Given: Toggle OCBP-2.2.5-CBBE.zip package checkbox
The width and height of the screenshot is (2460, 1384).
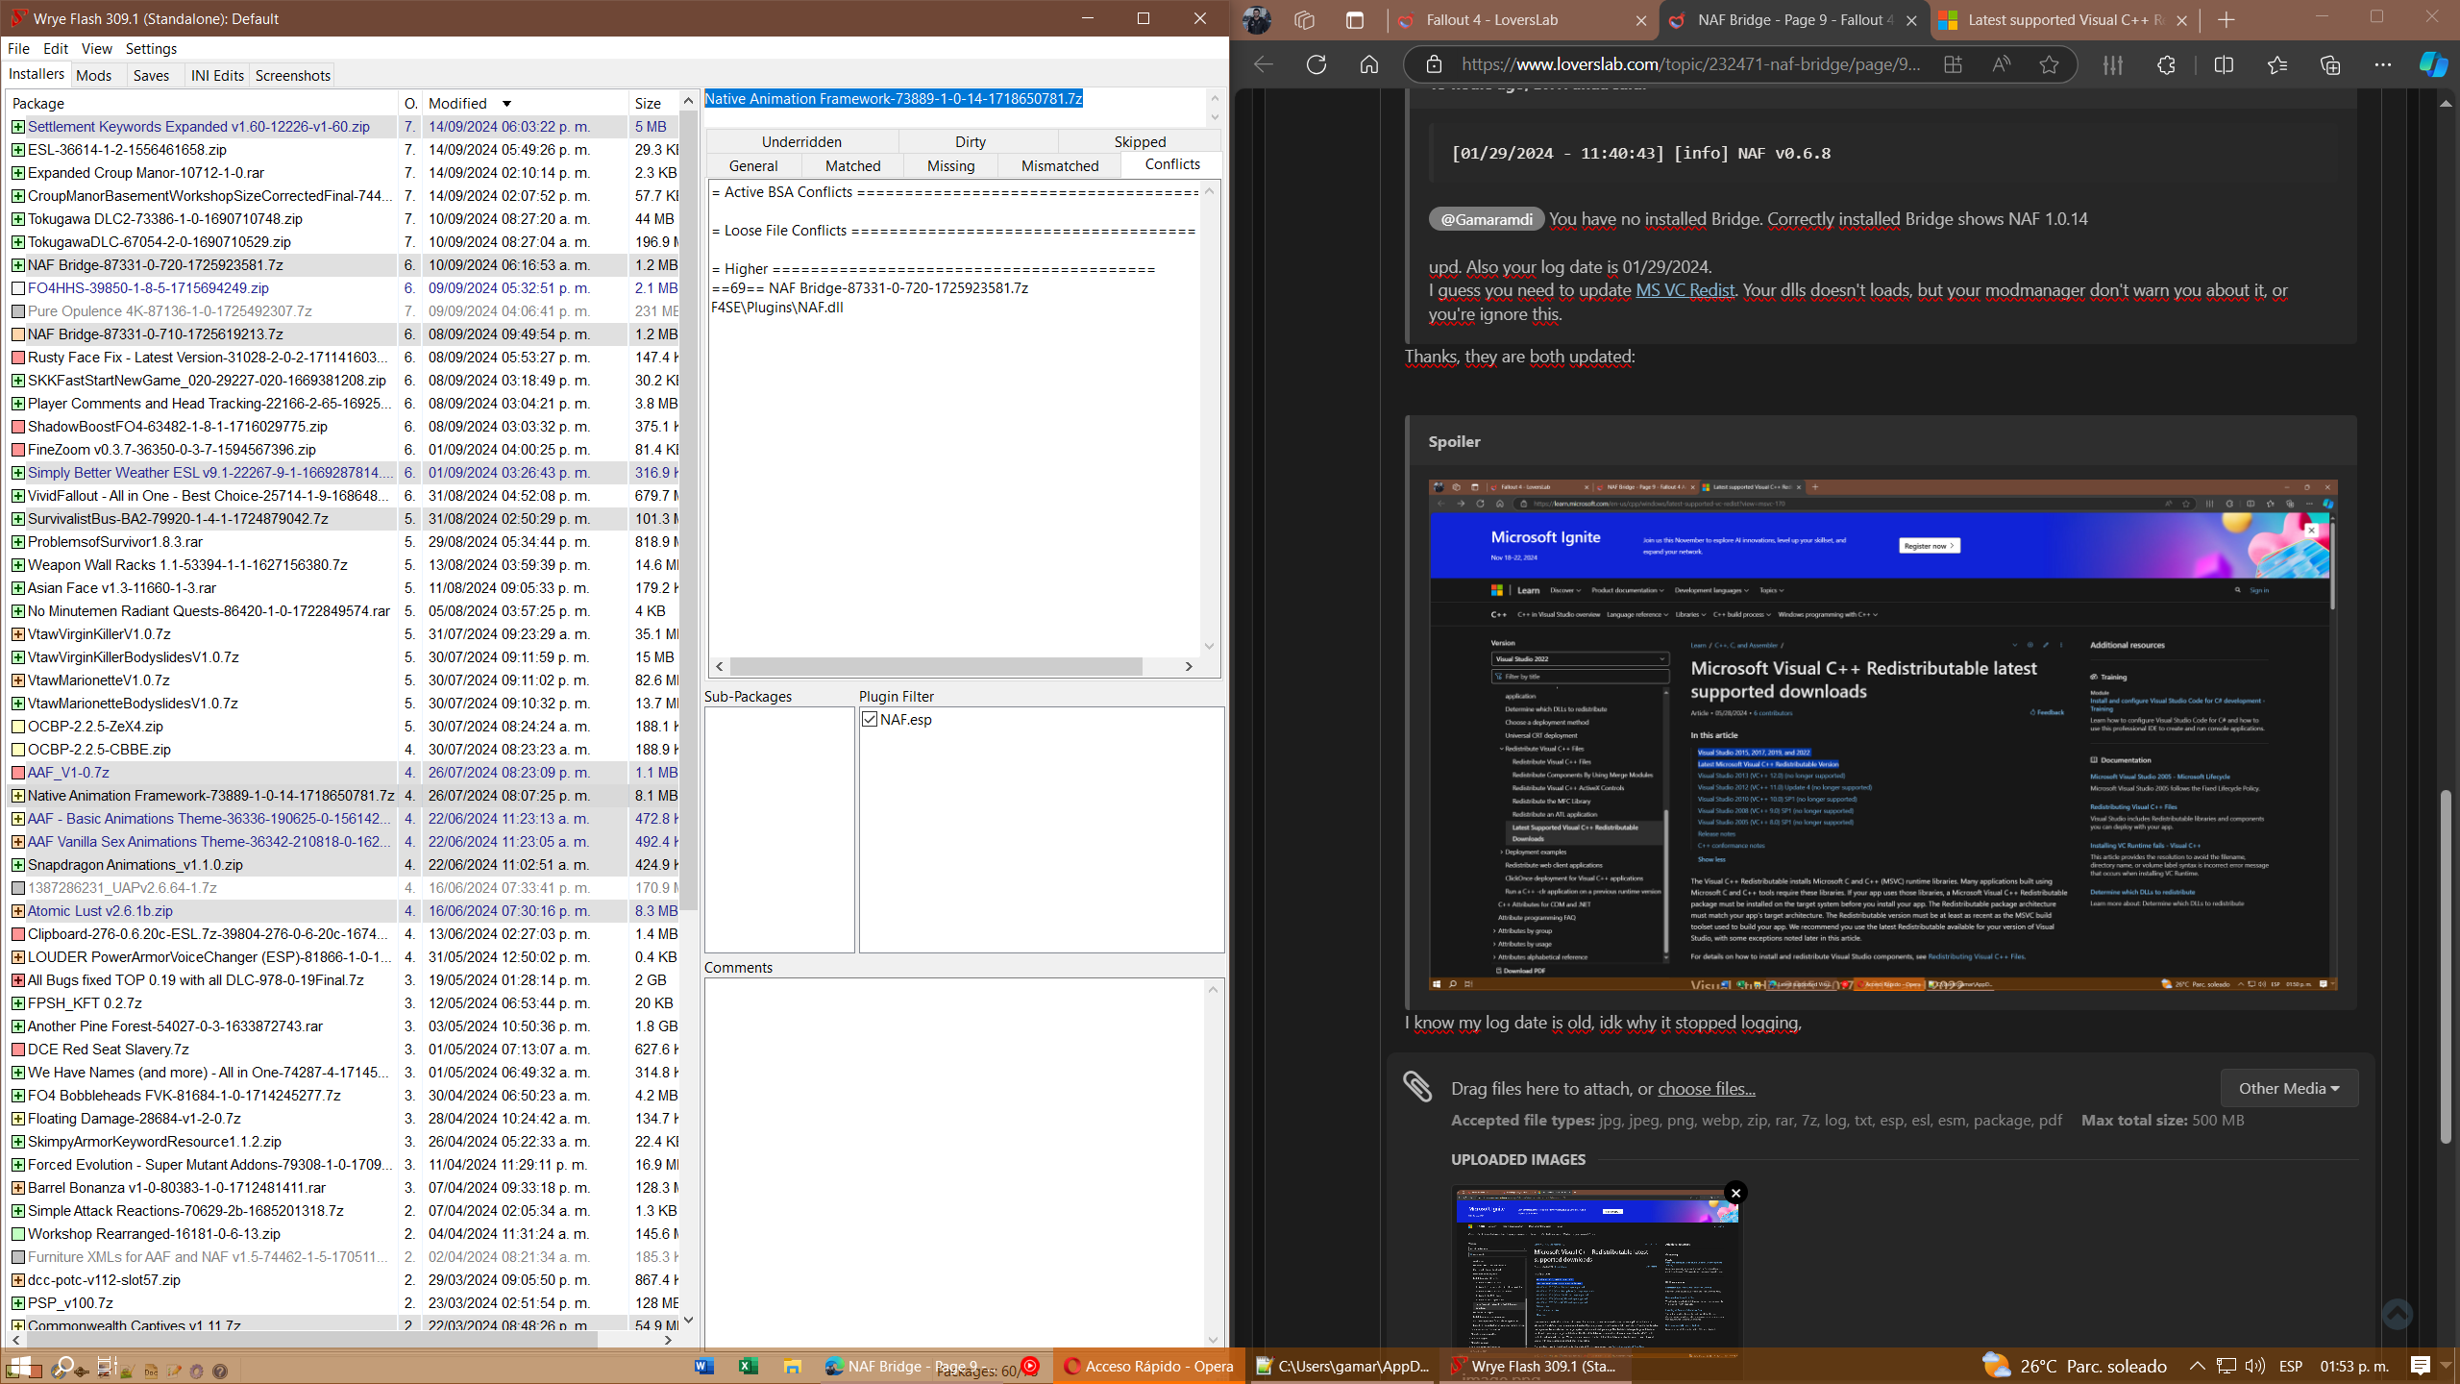Looking at the screenshot, I should click(x=17, y=750).
